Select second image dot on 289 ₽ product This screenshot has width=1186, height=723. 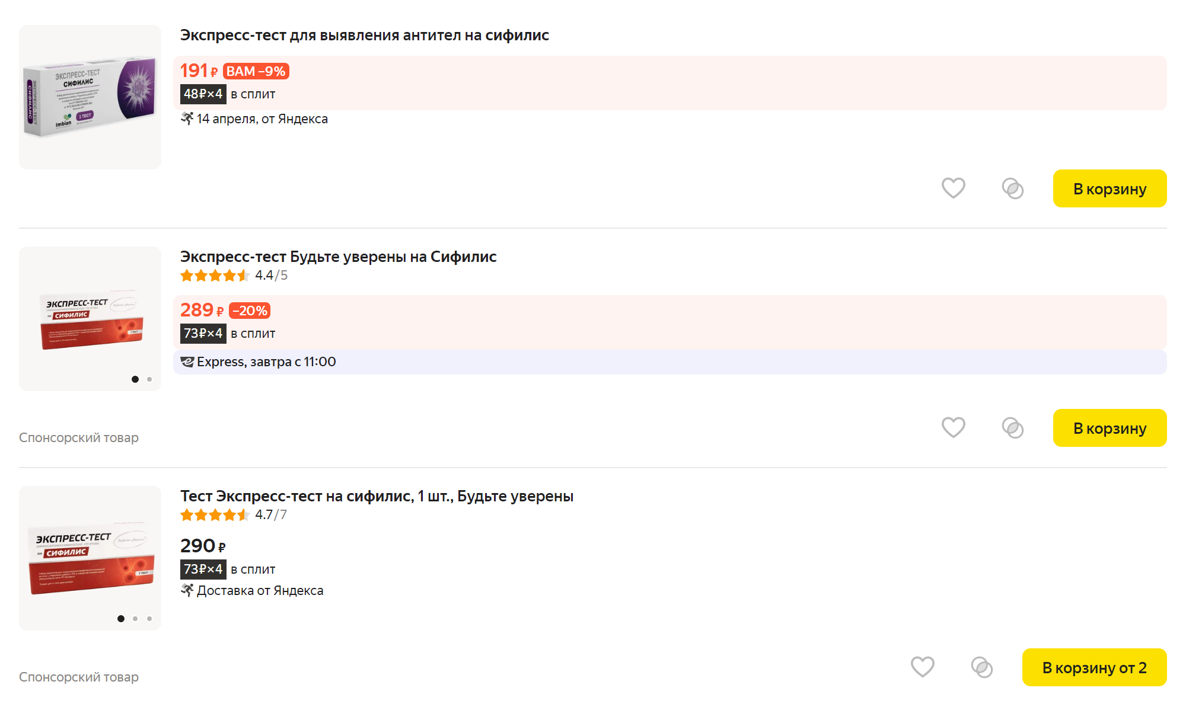click(149, 379)
